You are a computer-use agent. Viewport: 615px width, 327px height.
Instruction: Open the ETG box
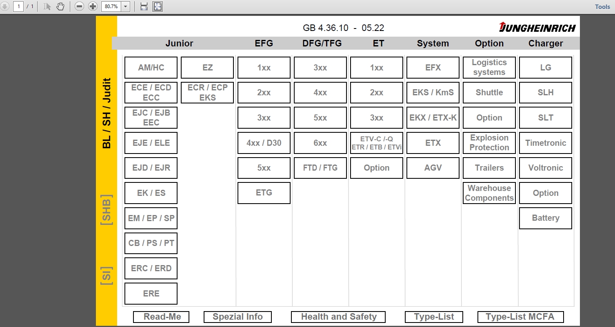tap(264, 193)
